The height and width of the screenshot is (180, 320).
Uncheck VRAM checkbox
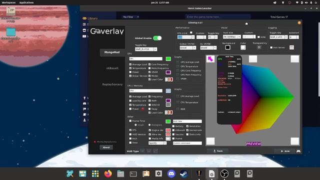(149, 72)
